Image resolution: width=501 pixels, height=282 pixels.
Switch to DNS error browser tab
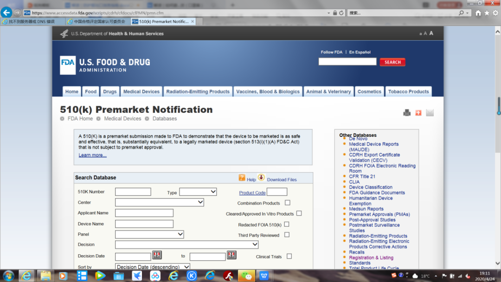point(32,21)
